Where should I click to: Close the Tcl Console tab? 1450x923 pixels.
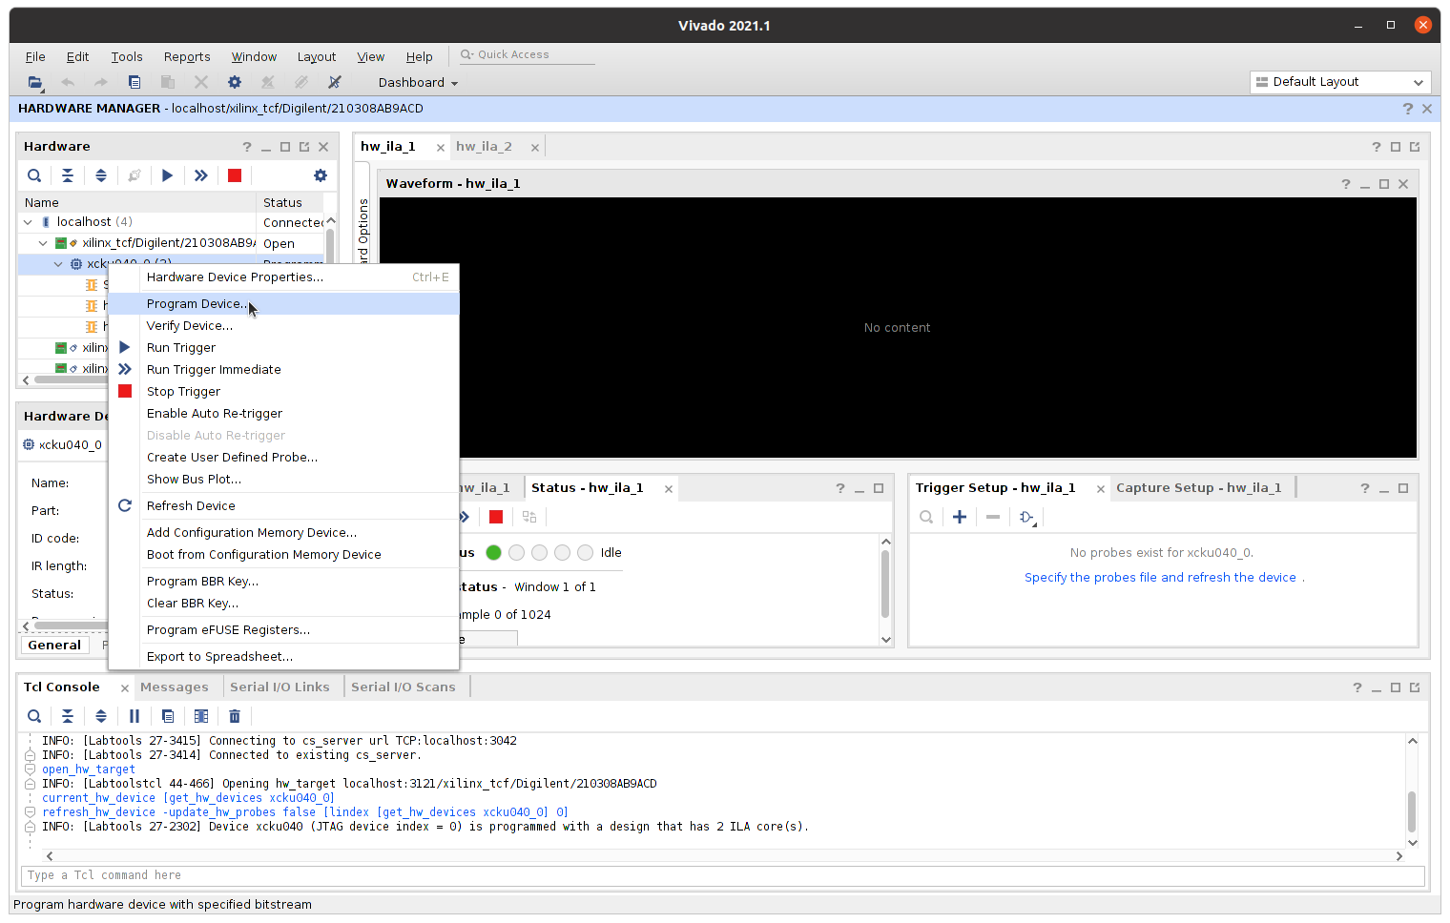pyautogui.click(x=125, y=687)
